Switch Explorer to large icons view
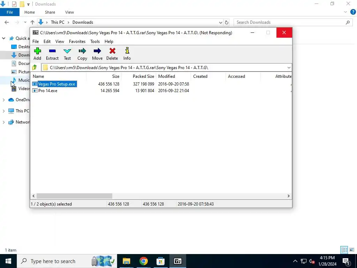 point(352,250)
